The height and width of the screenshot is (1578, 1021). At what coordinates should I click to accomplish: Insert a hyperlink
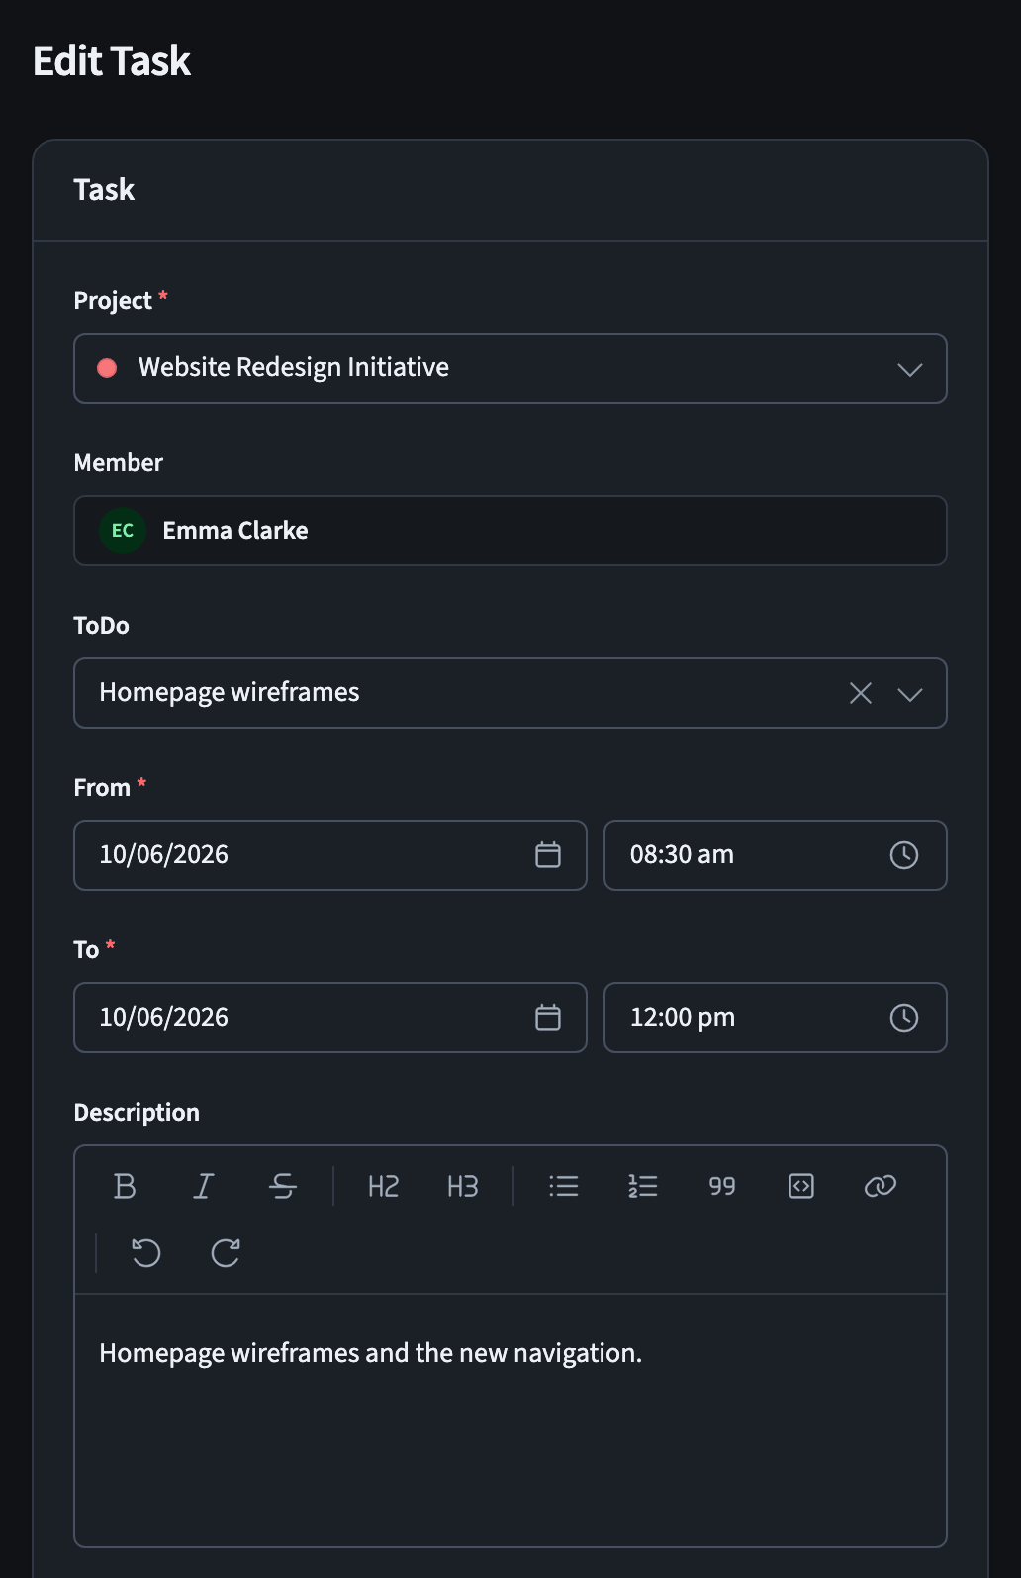(881, 1186)
